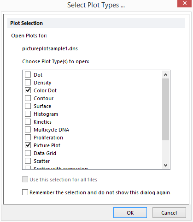Check the Kinetics plot option
The height and width of the screenshot is (222, 193).
(28, 122)
